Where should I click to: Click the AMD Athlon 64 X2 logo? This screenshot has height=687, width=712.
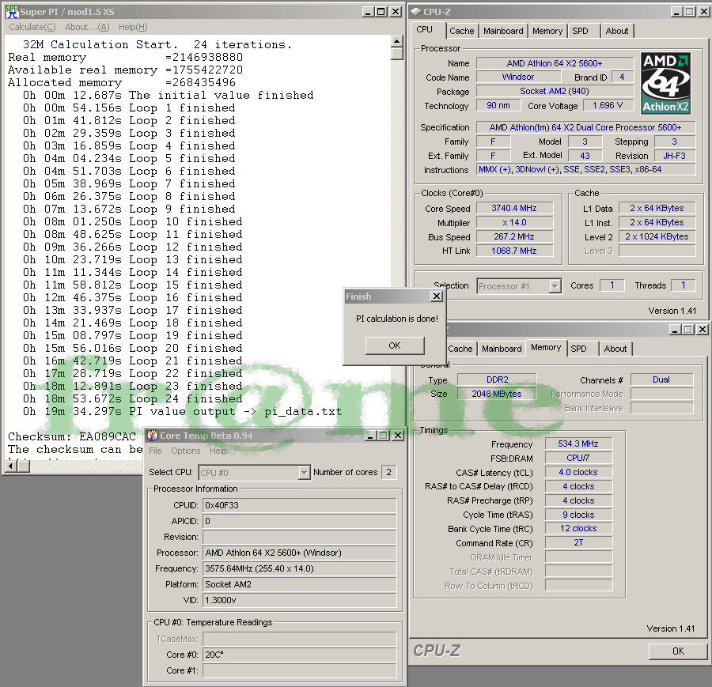point(665,83)
